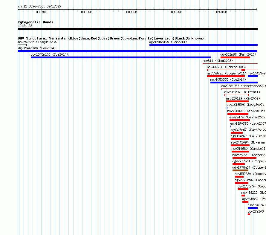
Task: Click the 88970k scale label
Action: point(41,12)
